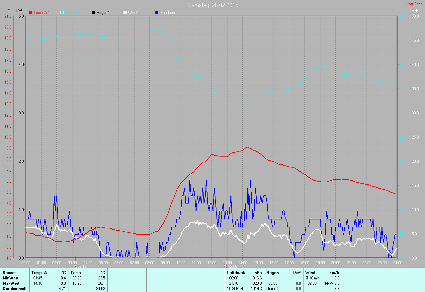The height and width of the screenshot is (292, 425).
Task: Click the min time '01:45' cell
Action: [38, 278]
